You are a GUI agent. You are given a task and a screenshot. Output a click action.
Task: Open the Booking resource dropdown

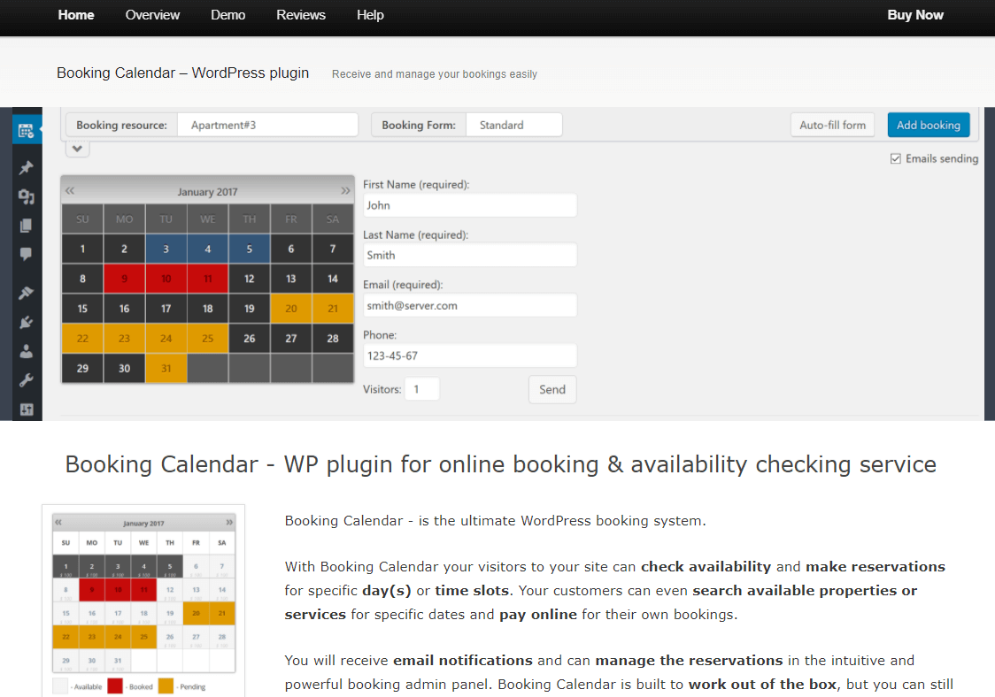(x=268, y=125)
